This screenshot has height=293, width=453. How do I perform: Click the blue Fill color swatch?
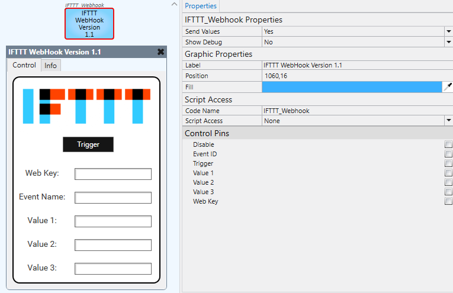click(x=352, y=87)
